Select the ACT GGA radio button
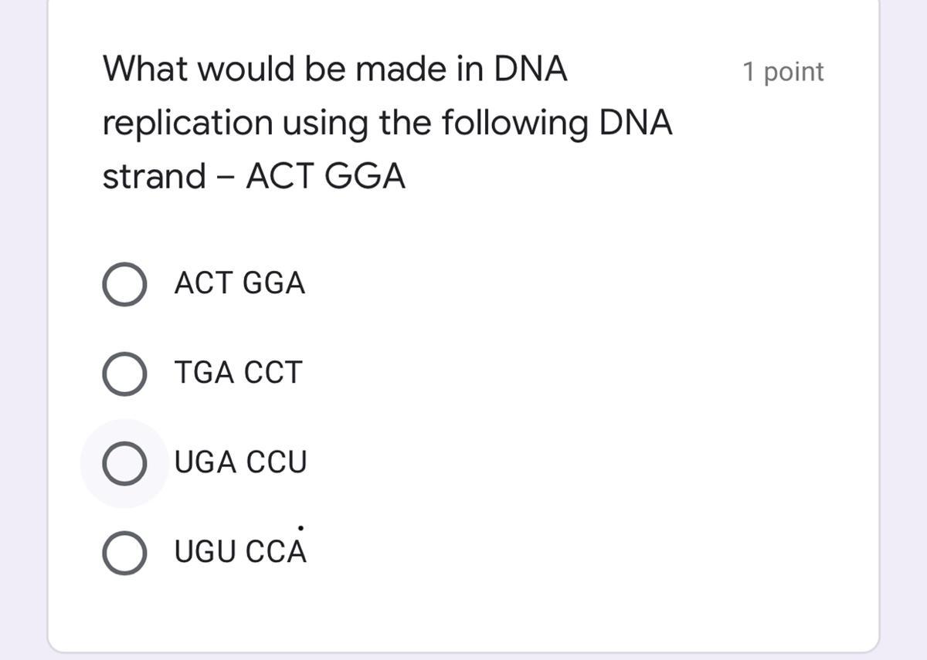The image size is (927, 660). 124,284
